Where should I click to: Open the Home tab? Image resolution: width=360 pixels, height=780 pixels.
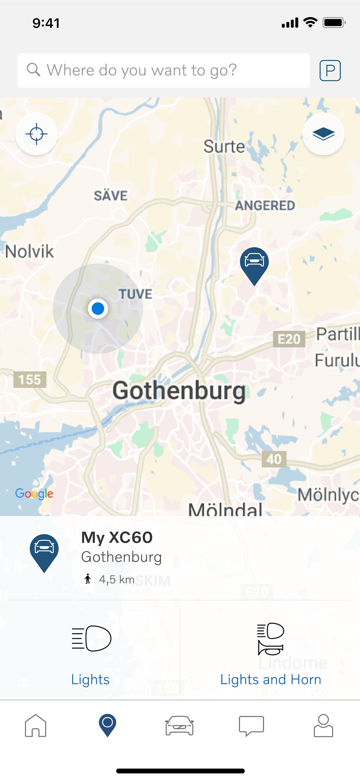pos(35,726)
